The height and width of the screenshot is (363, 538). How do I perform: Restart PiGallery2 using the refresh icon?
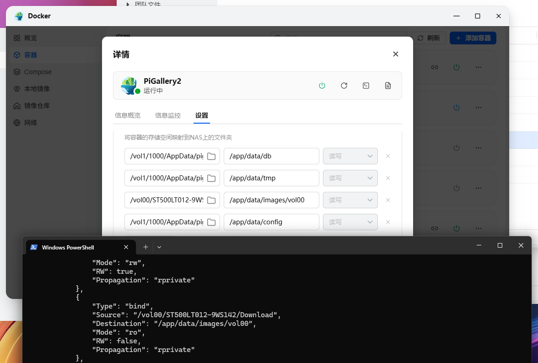tap(344, 86)
